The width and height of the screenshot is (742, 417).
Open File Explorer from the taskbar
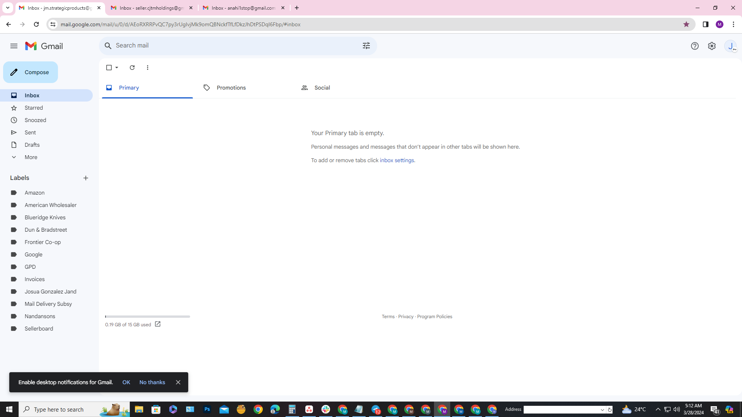139,409
